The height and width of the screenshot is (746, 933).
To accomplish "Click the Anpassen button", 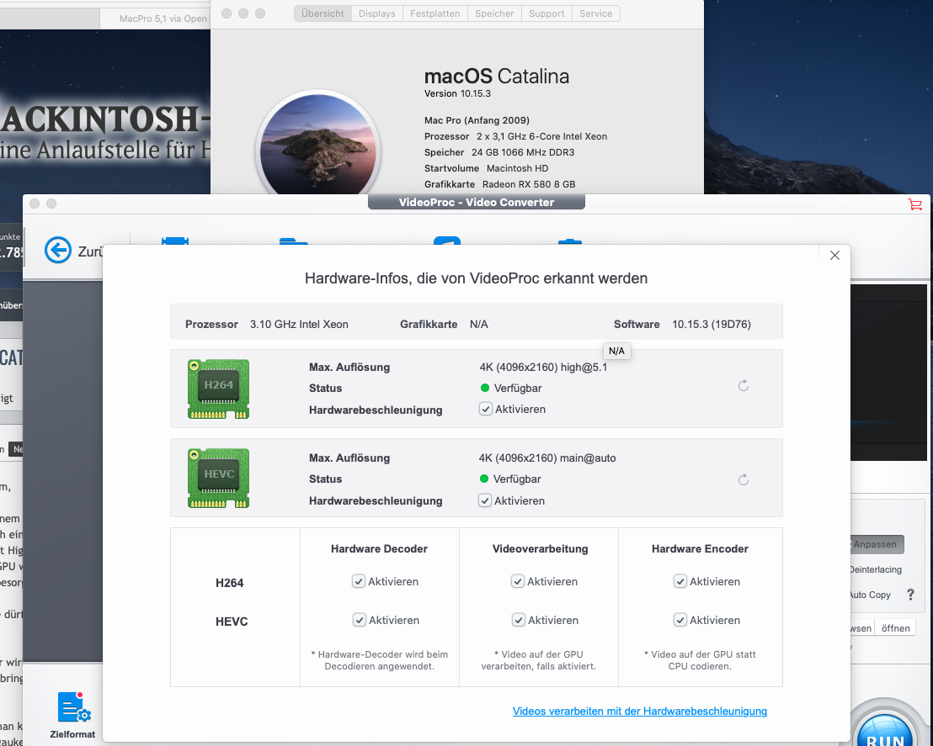I will [877, 544].
